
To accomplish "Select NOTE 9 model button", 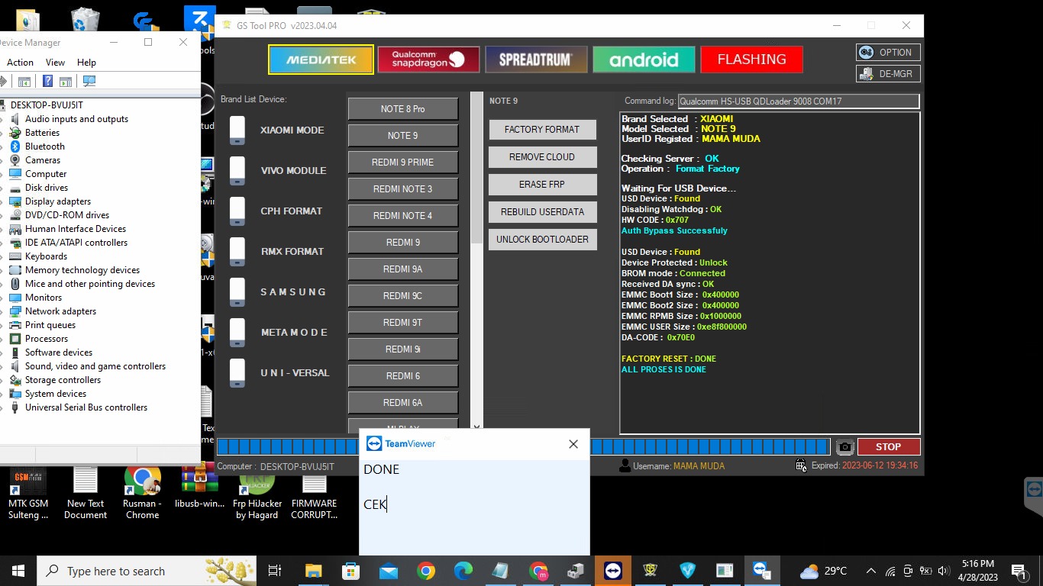I will pos(403,136).
